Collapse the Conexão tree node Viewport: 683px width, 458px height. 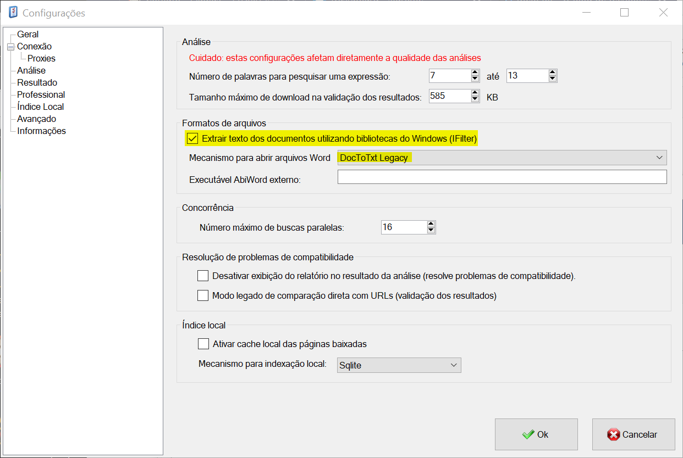click(x=12, y=46)
